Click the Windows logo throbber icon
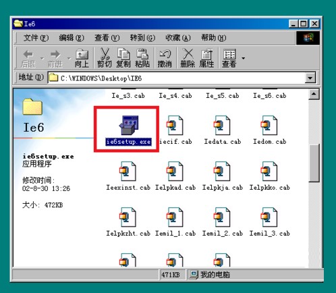This screenshot has height=293, width=336. pyautogui.click(x=308, y=38)
